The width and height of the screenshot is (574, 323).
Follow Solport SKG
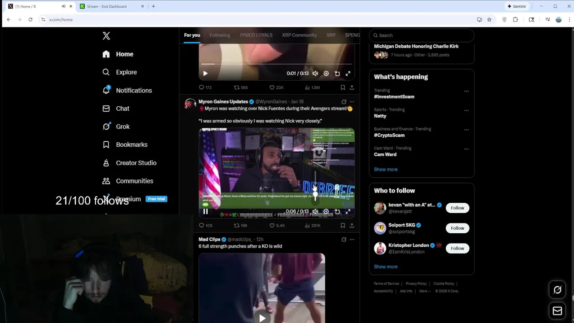tap(457, 228)
